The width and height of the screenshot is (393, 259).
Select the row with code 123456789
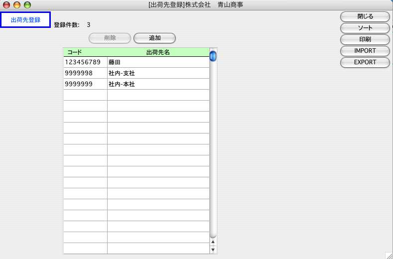[85, 62]
